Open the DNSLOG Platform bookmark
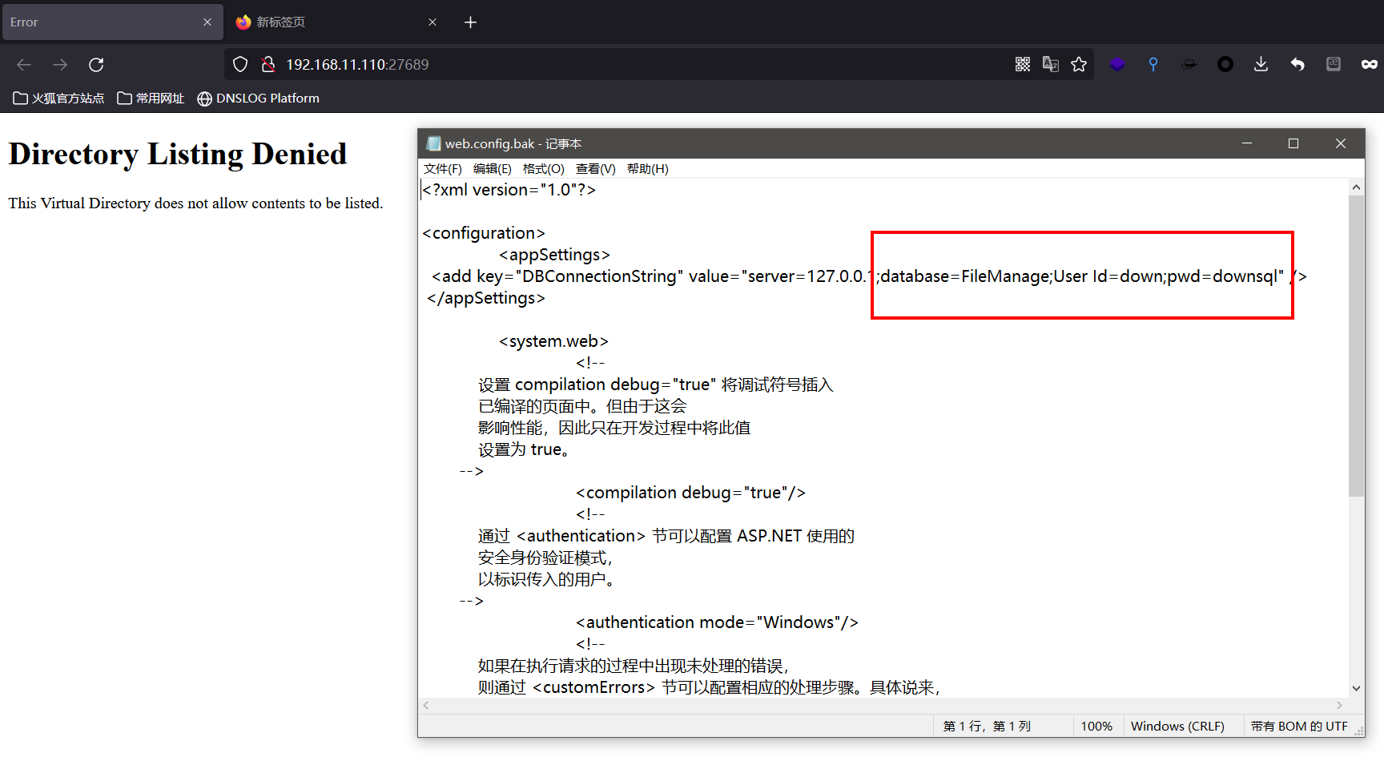The height and width of the screenshot is (757, 1384). [258, 99]
